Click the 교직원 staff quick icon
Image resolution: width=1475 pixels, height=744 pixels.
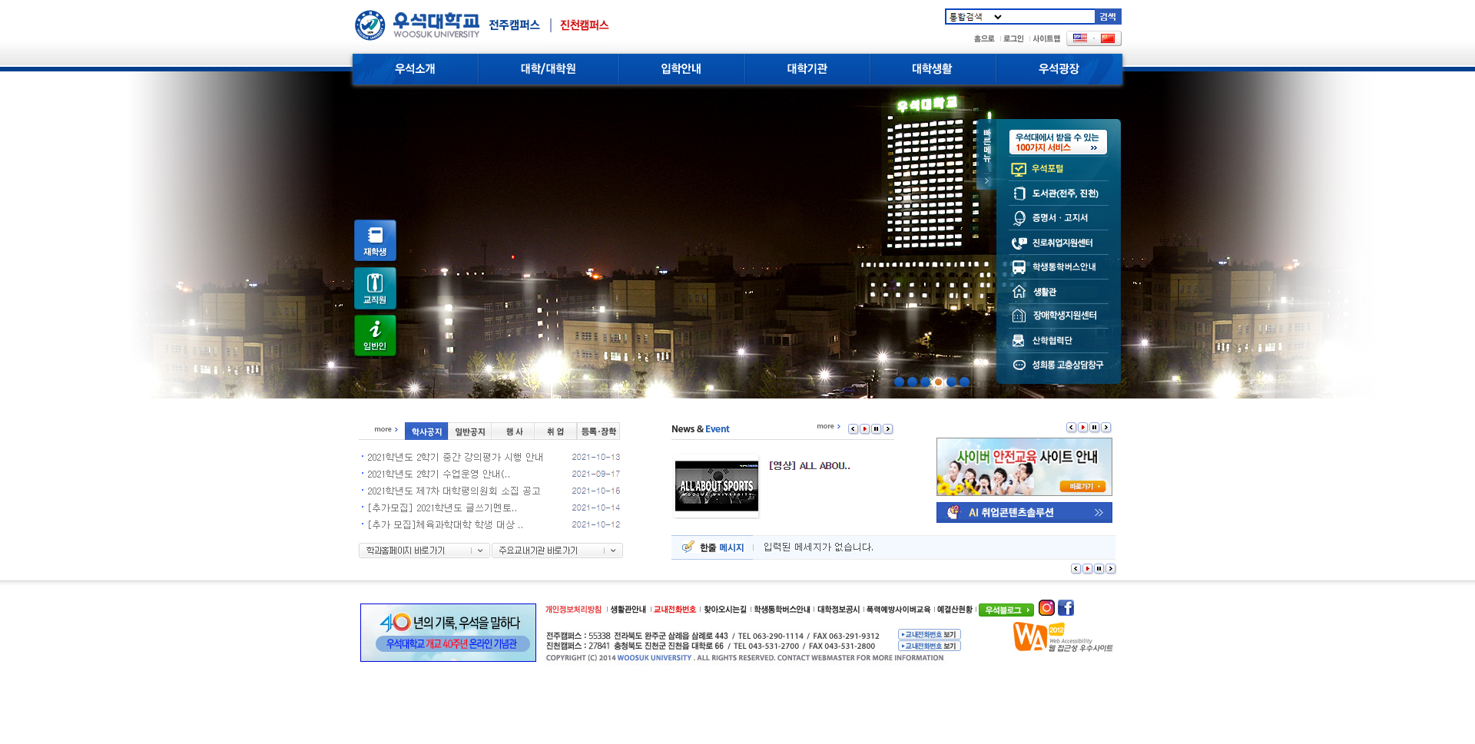375,288
